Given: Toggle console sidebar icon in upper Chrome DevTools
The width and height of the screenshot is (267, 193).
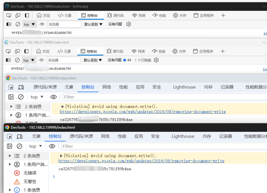Looking at the screenshot, I should point(11,97).
